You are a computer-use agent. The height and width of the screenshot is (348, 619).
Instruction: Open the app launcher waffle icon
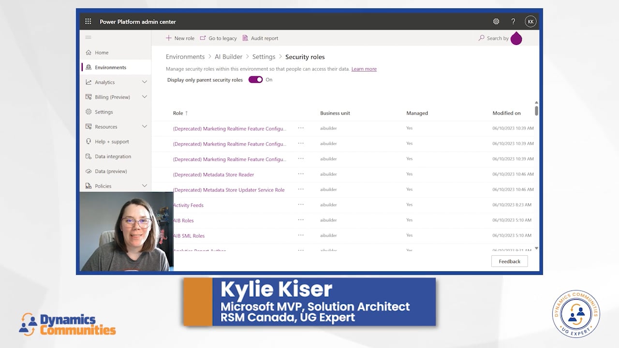point(88,21)
